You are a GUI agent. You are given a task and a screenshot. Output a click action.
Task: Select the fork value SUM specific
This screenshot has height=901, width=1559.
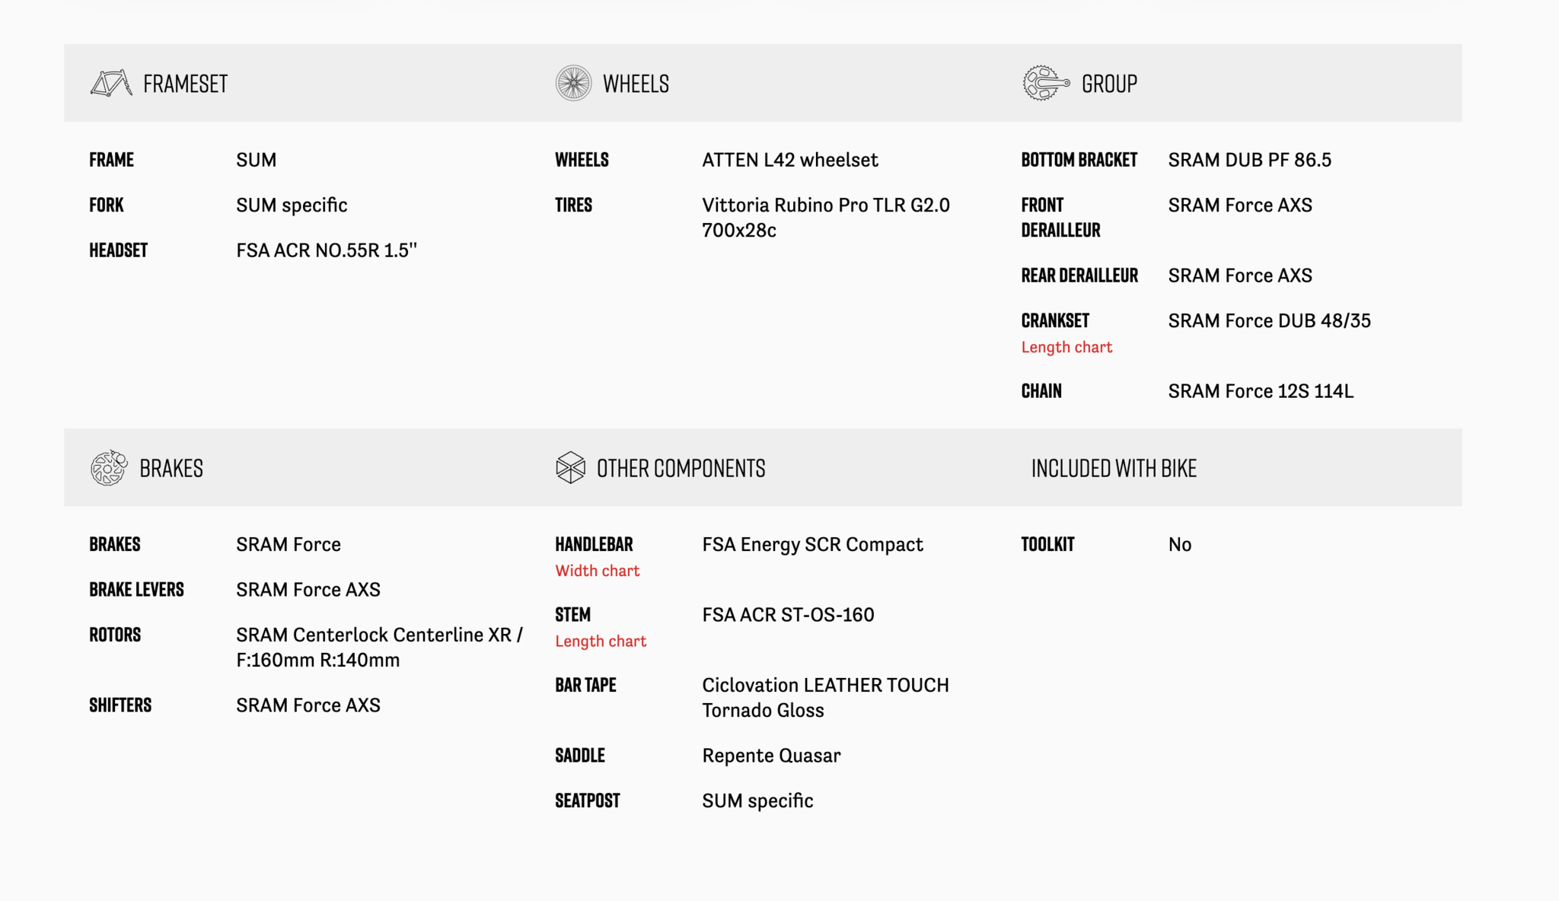[292, 205]
